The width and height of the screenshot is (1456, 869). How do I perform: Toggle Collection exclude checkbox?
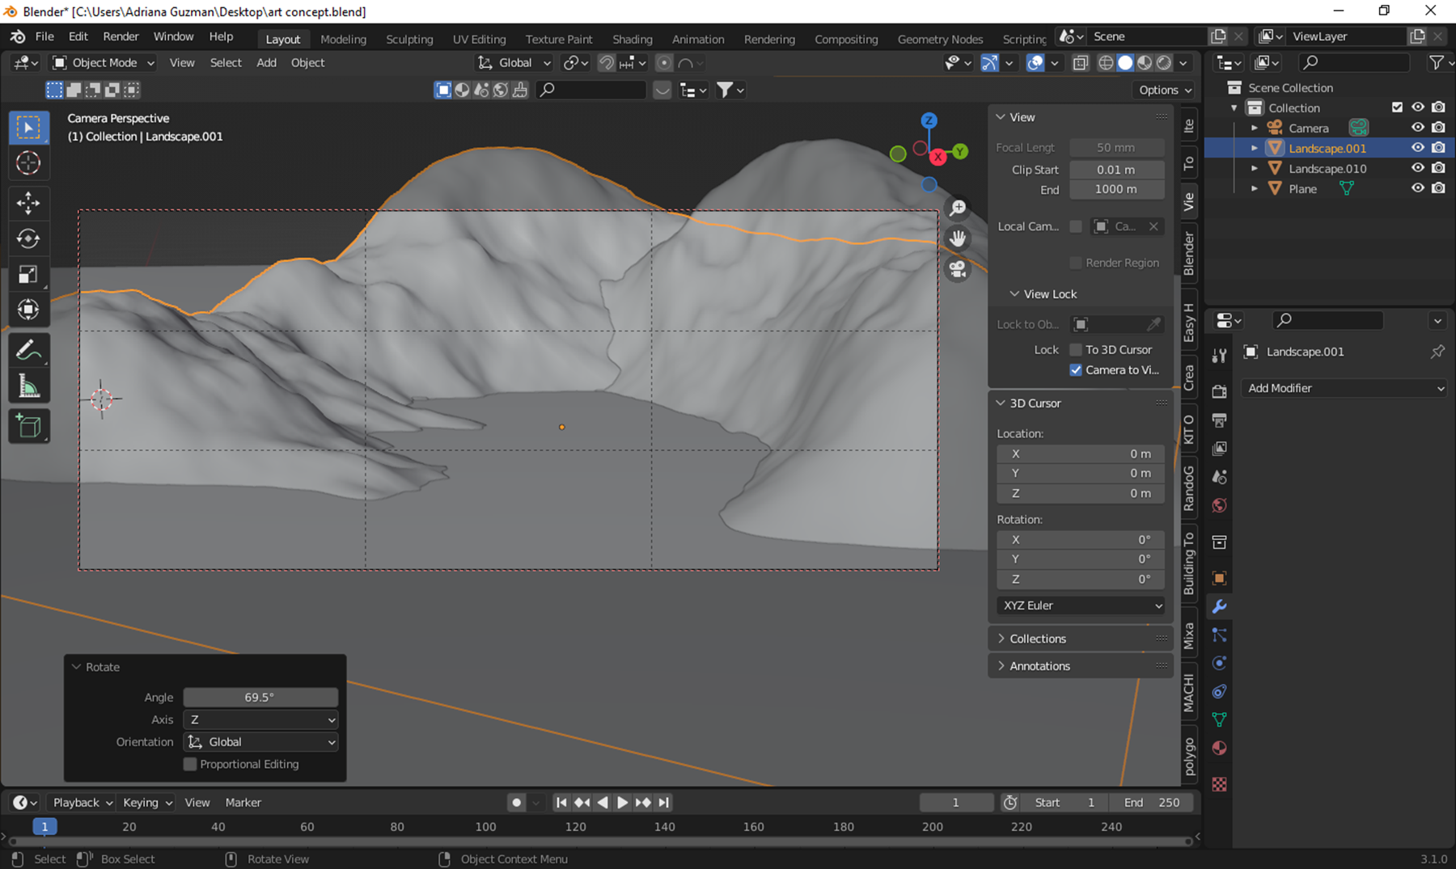tap(1397, 108)
